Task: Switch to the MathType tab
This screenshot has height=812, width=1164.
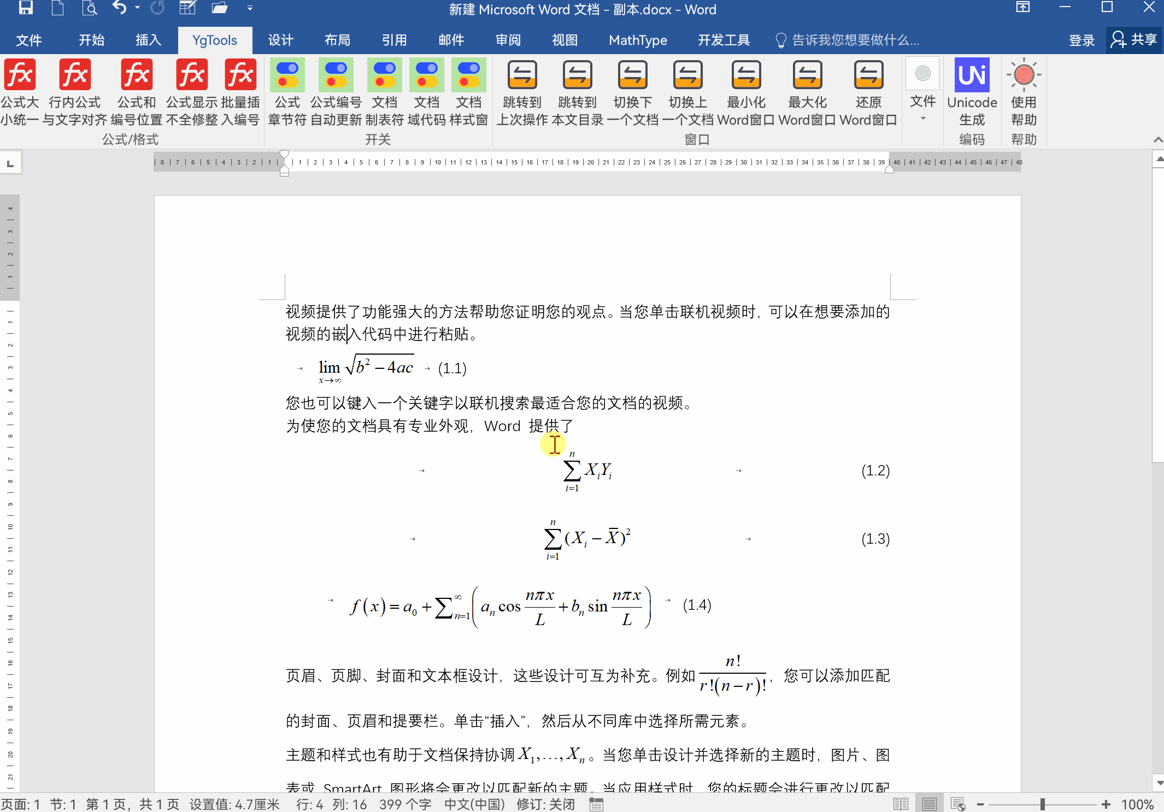Action: pos(638,40)
